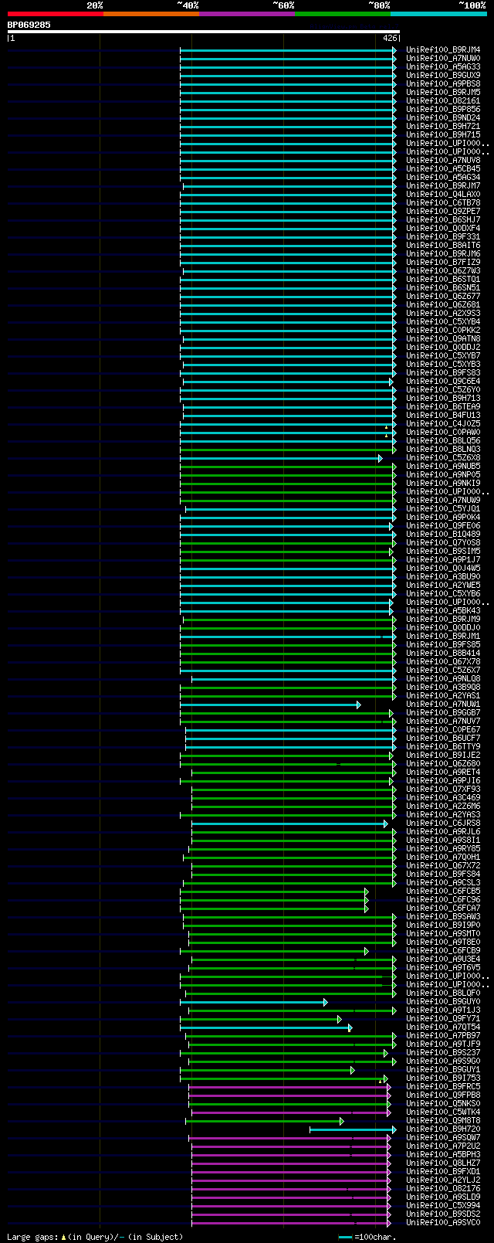Open the UniRef100_Q4LAX0 hit link
Screen dimensions: 494x1243
click(x=443, y=194)
